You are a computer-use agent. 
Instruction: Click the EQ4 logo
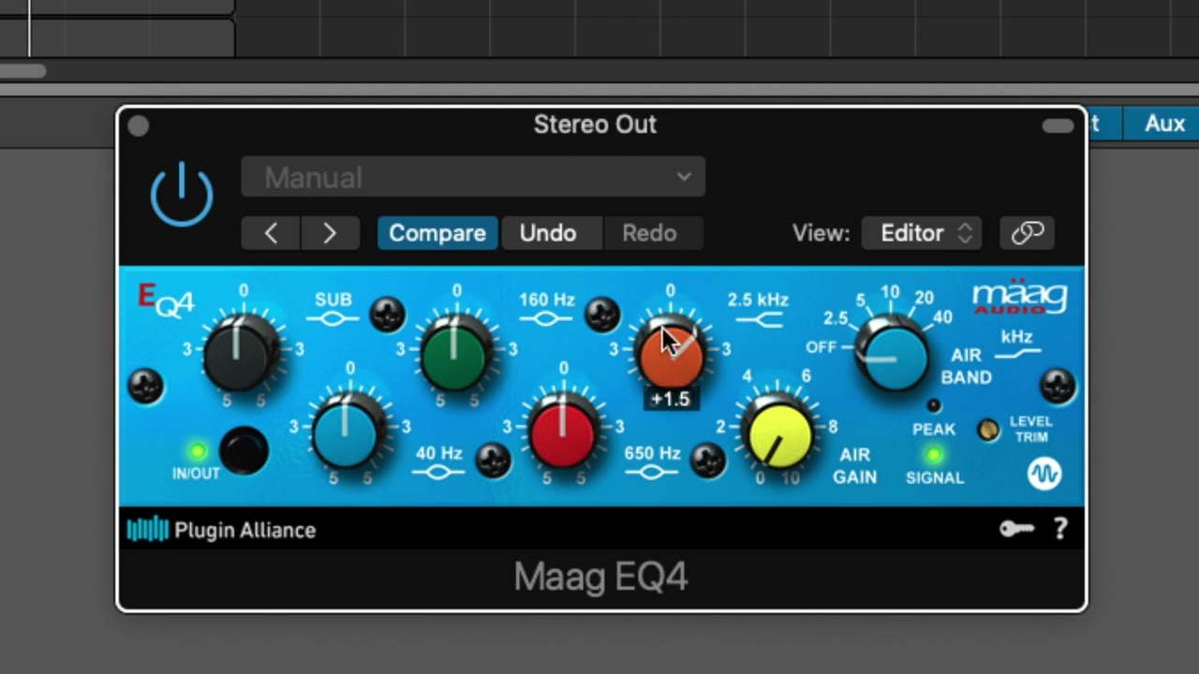(166, 299)
